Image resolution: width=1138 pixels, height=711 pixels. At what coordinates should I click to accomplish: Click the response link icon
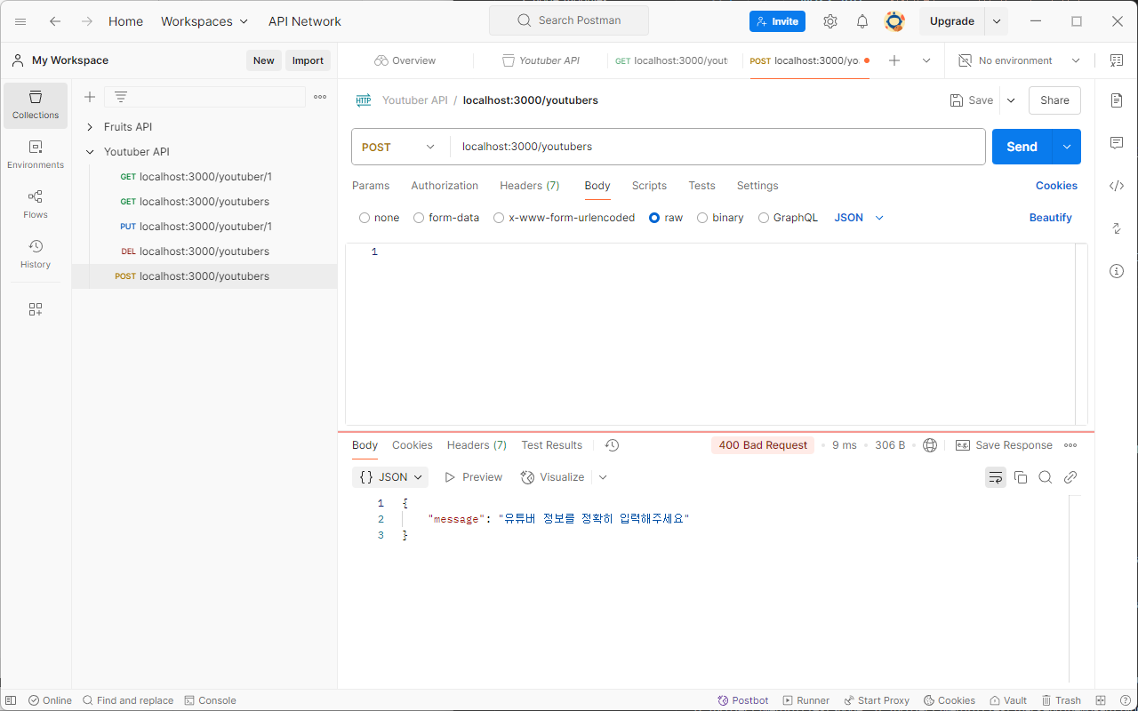click(x=1070, y=477)
